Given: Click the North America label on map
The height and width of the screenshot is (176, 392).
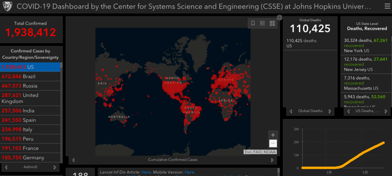Looking at the screenshot, I should point(173,80).
